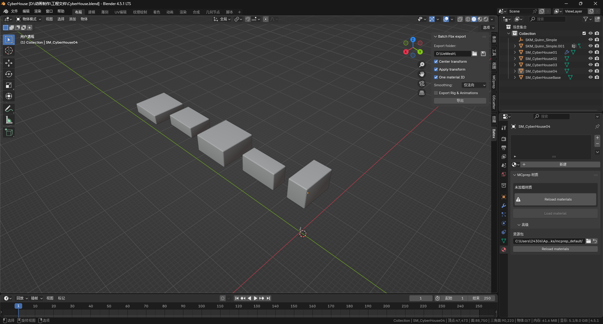Uncheck One material ID
The width and height of the screenshot is (603, 324).
click(x=436, y=77)
